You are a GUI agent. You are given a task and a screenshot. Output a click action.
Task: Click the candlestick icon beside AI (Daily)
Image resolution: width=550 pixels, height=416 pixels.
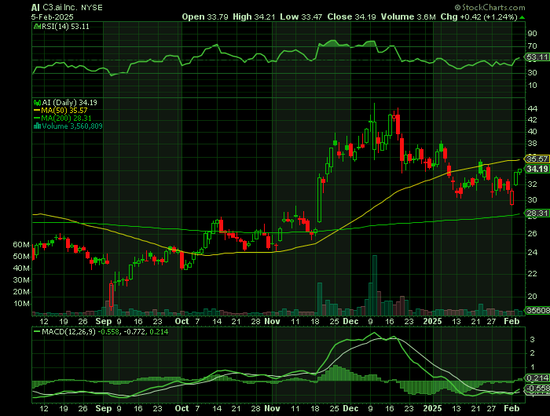(x=37, y=103)
